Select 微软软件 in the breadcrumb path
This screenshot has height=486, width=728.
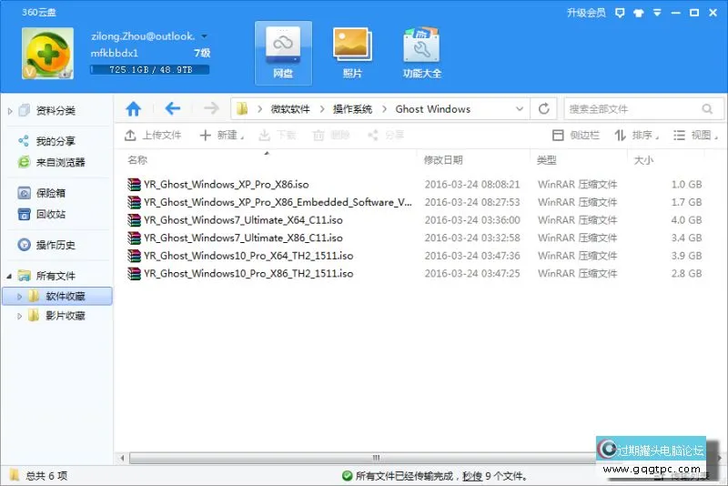pyautogui.click(x=290, y=109)
